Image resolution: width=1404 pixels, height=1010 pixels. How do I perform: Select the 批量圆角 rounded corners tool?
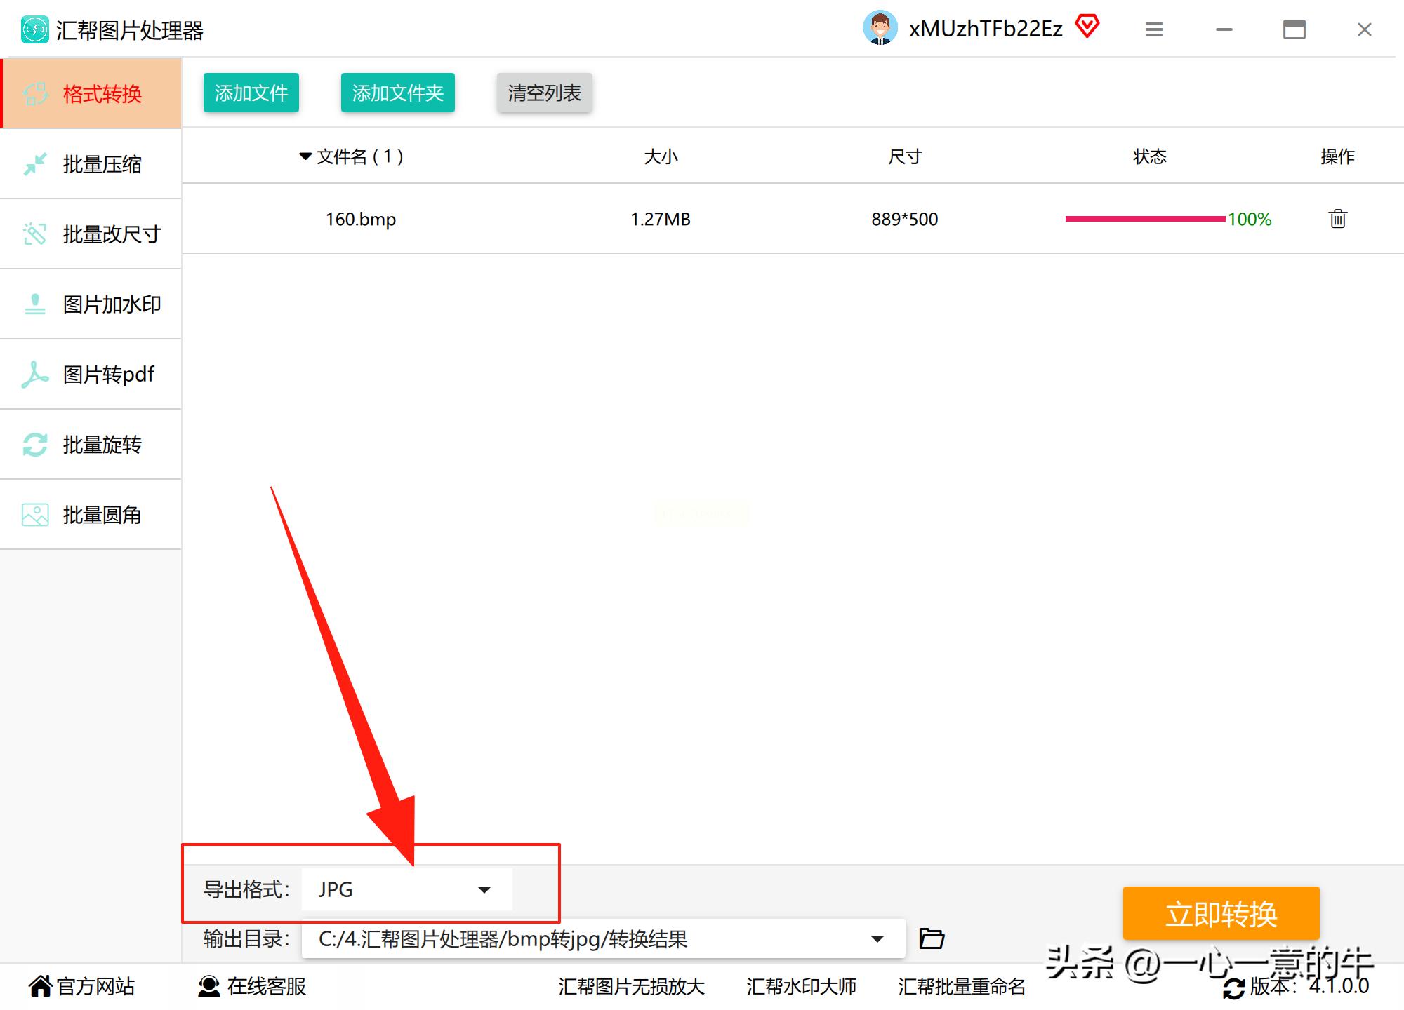(x=91, y=514)
